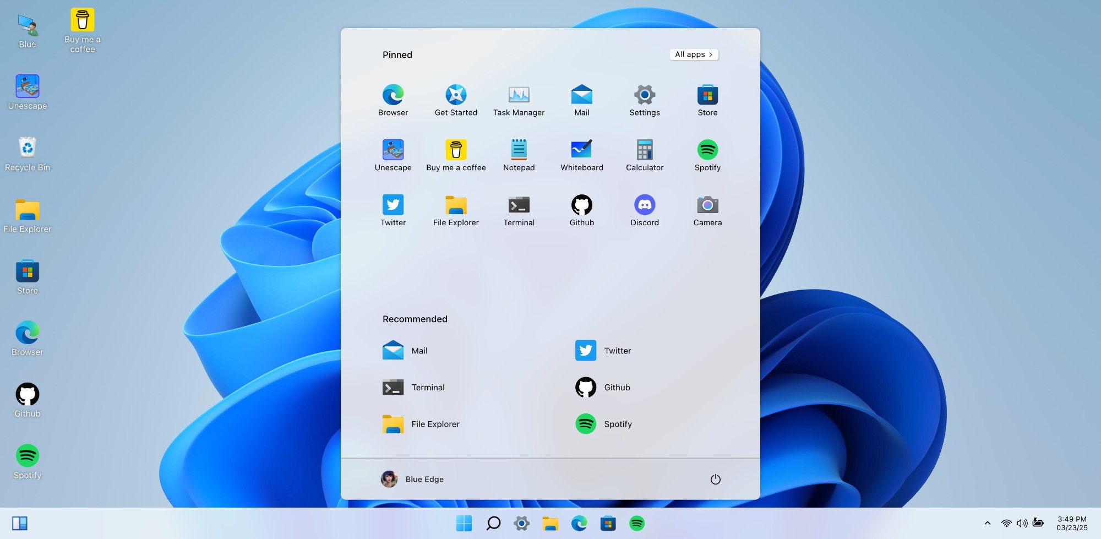The width and height of the screenshot is (1101, 539).
Task: Launch the Discord app
Action: tap(645, 210)
